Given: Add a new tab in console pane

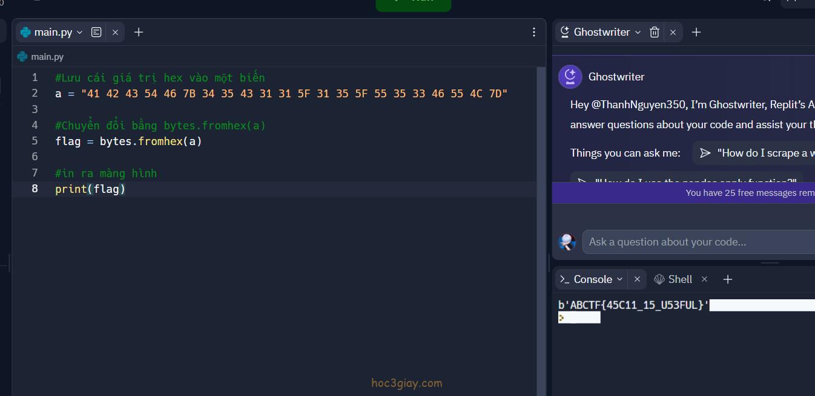Looking at the screenshot, I should pyautogui.click(x=728, y=279).
